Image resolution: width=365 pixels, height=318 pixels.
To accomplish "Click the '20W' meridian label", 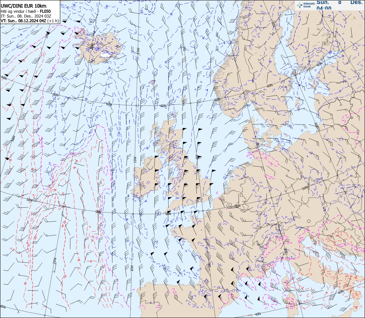I will [x=54, y=261].
